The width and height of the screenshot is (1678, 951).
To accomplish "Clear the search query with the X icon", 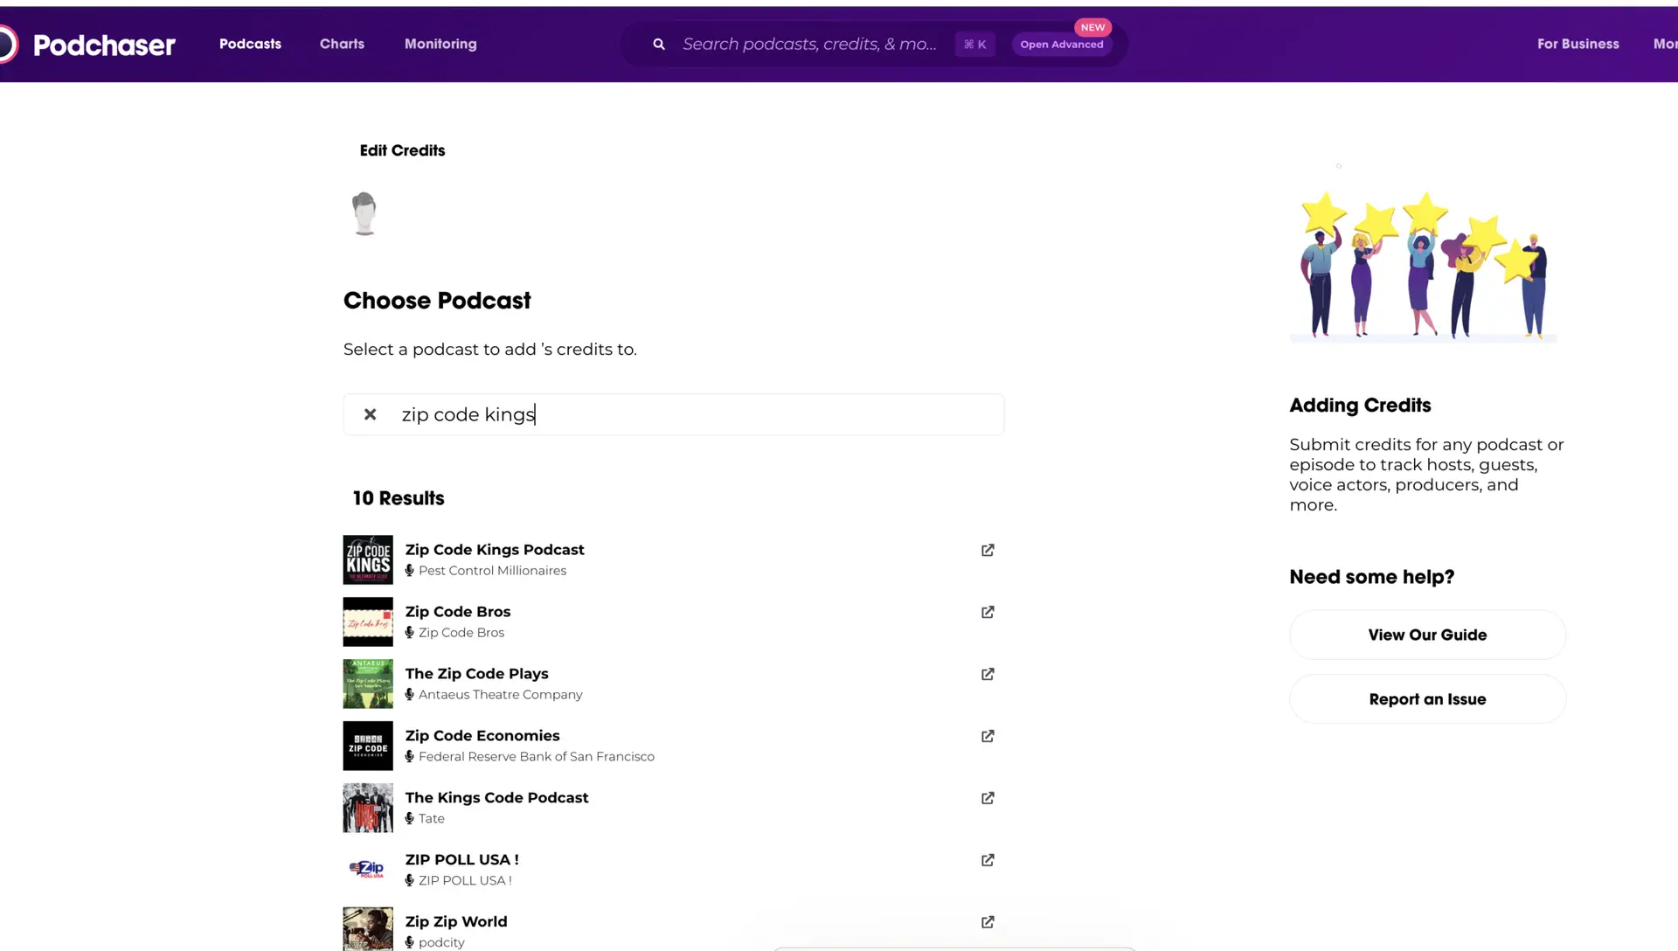I will point(370,414).
